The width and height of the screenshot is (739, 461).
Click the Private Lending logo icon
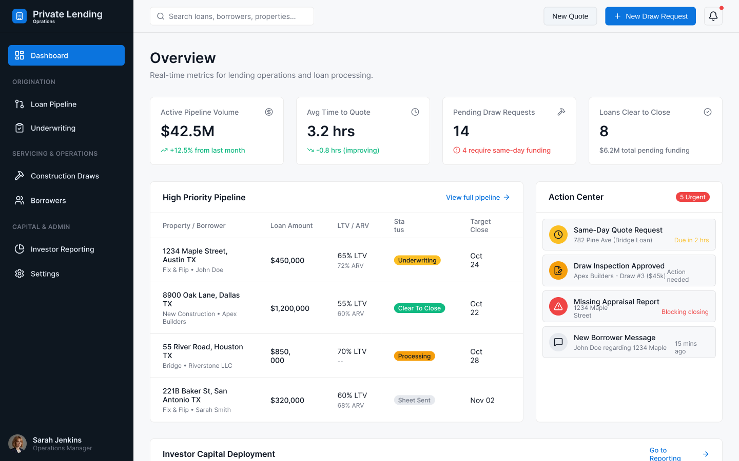(x=20, y=16)
